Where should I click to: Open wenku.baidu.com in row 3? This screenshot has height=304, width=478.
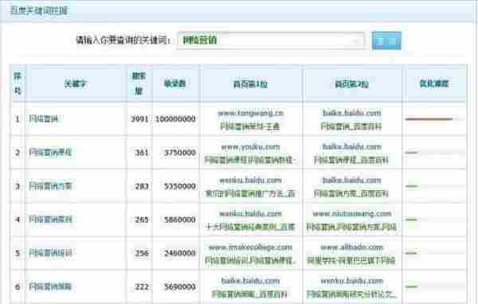pyautogui.click(x=251, y=181)
